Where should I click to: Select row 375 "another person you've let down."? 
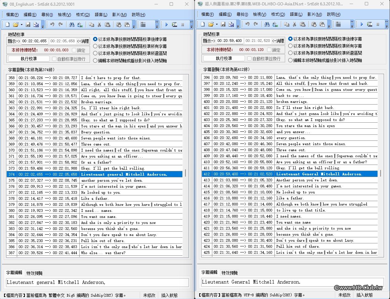point(94,180)
